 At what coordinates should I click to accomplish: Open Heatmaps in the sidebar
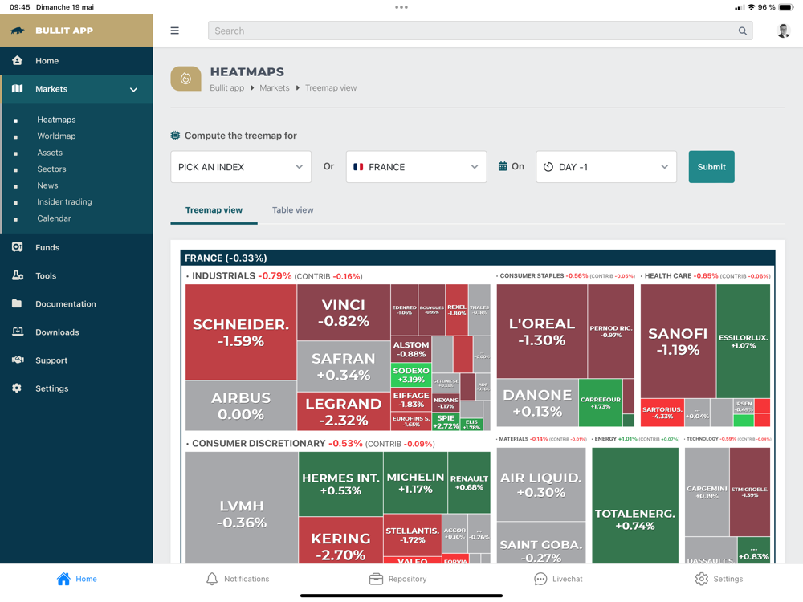(x=56, y=120)
